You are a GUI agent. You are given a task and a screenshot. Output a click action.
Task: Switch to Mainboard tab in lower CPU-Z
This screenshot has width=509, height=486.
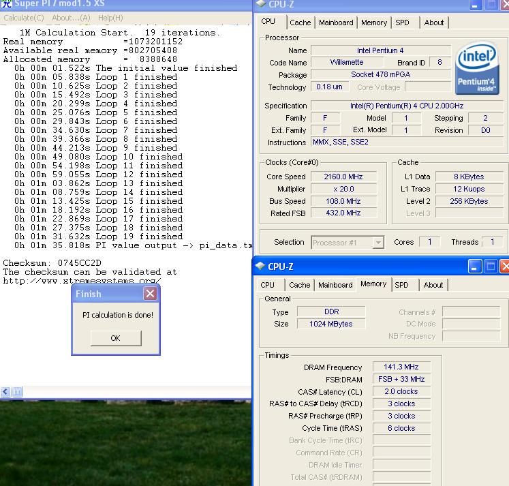(x=335, y=285)
